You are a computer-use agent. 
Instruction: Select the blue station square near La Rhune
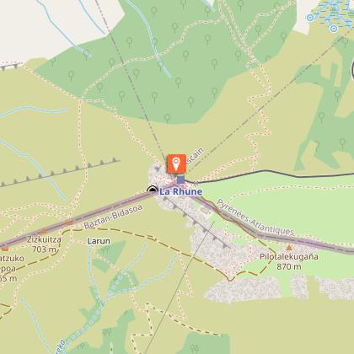pos(181,180)
